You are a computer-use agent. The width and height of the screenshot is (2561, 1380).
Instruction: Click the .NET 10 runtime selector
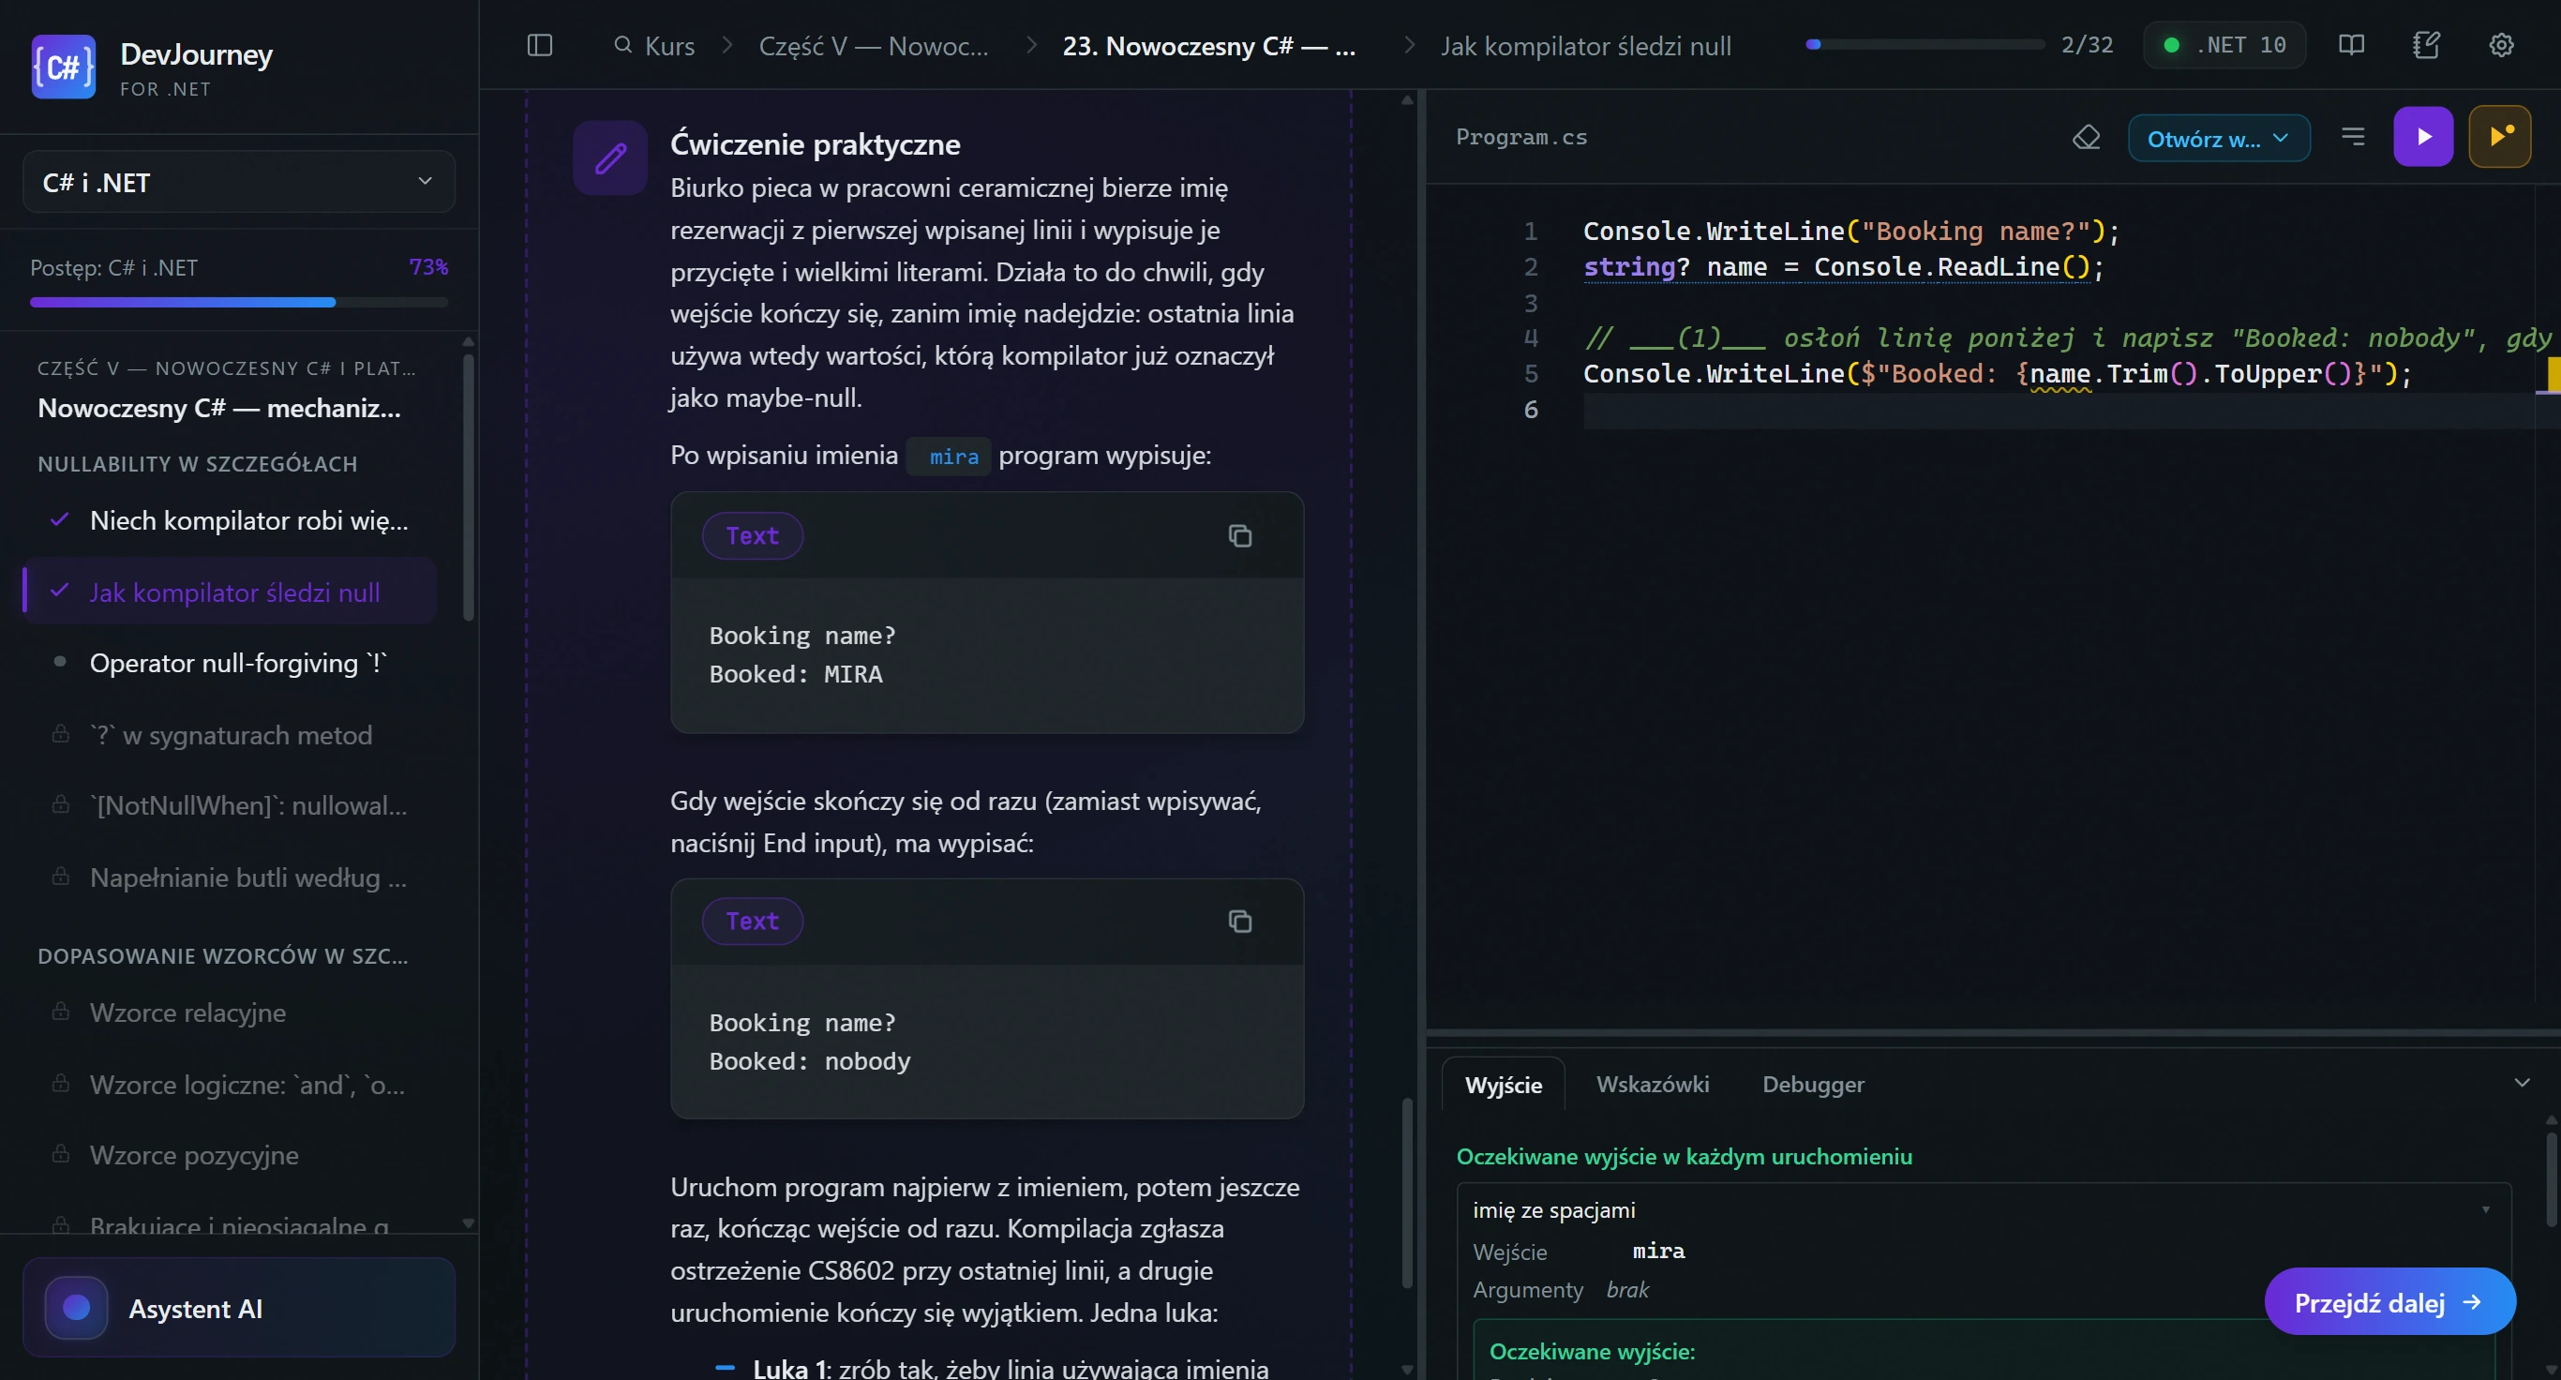coord(2224,46)
